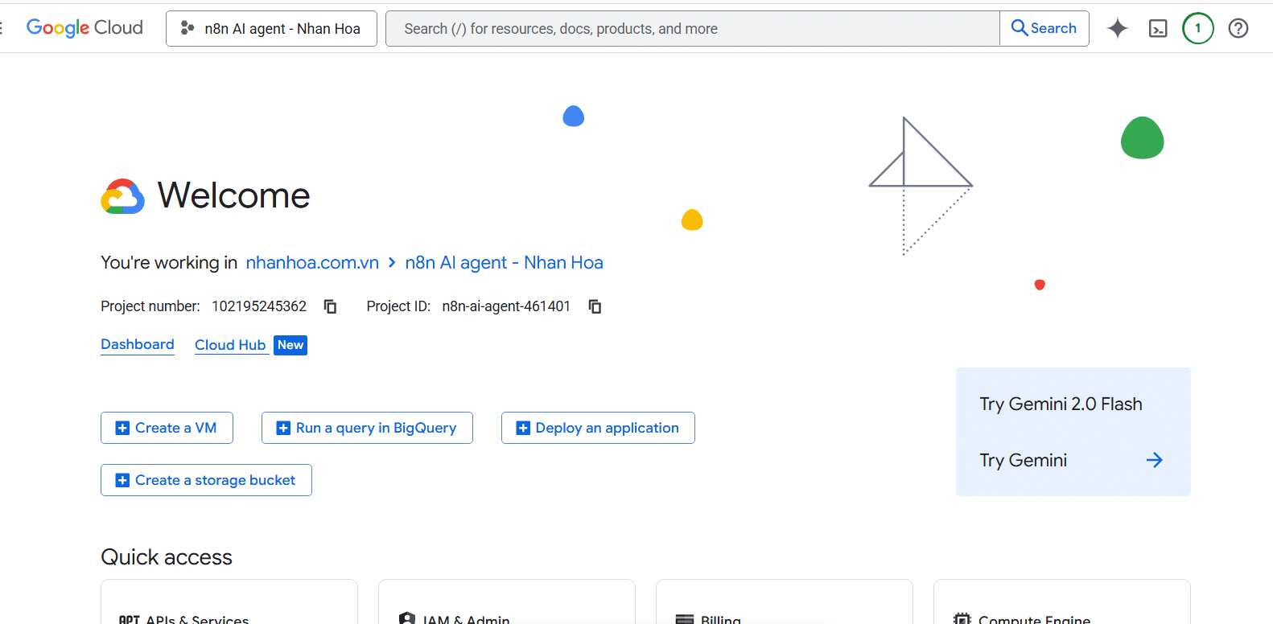1273x624 pixels.
Task: Open the Help question mark icon
Action: [x=1238, y=28]
